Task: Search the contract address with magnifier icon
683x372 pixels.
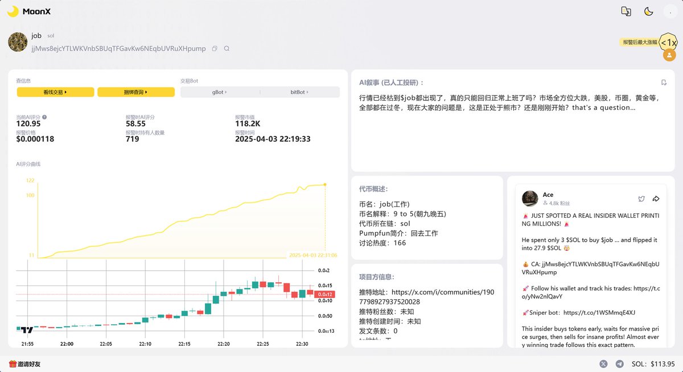Action: click(227, 49)
